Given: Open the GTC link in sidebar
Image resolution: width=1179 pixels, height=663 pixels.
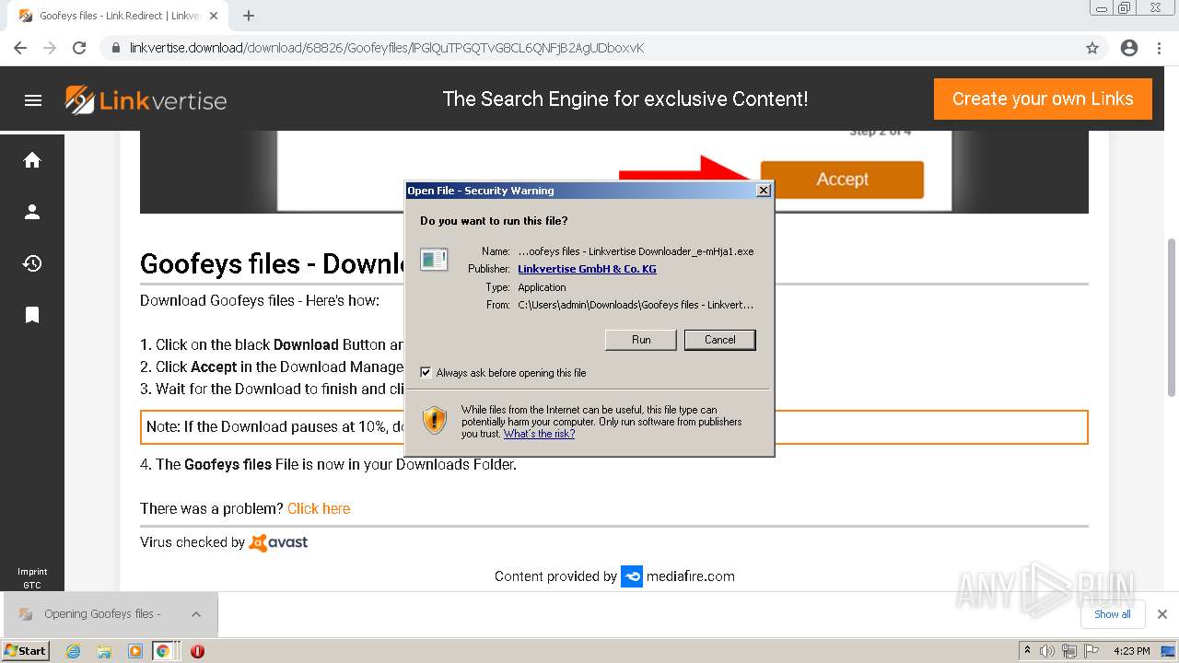Looking at the screenshot, I should click(32, 586).
